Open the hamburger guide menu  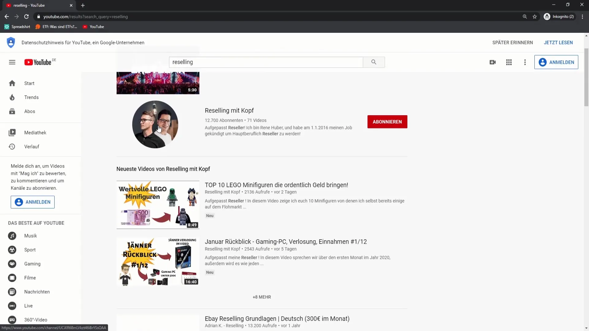(x=12, y=62)
